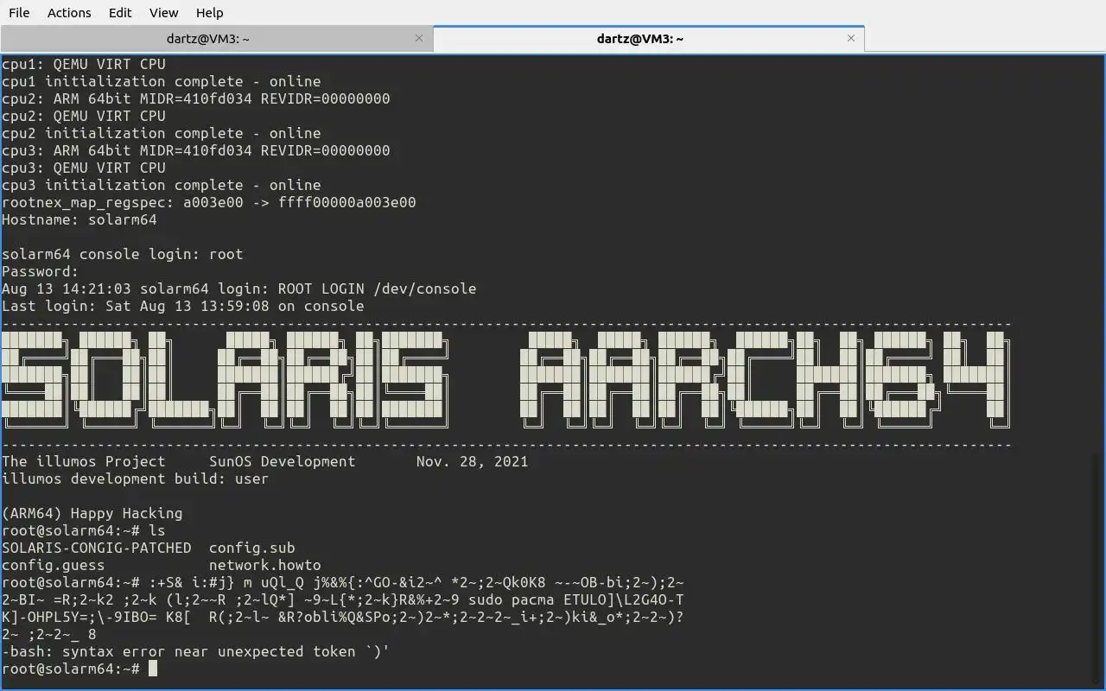Click '(ARM64) Happy Hacking' text
Screen dimensions: 1106x691
pyautogui.click(x=92, y=513)
